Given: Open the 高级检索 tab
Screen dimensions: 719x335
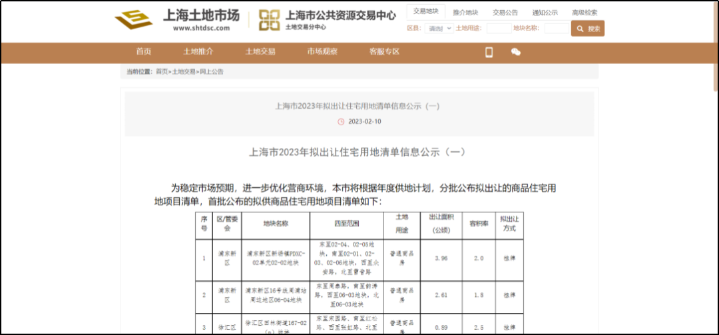Looking at the screenshot, I should [x=585, y=13].
